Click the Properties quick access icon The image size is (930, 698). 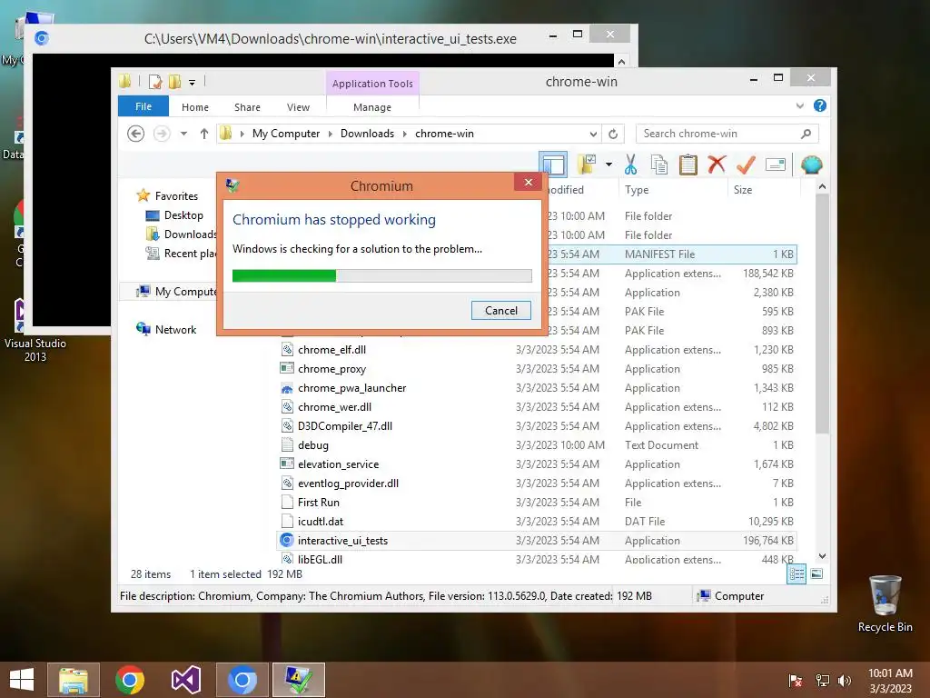(x=155, y=82)
